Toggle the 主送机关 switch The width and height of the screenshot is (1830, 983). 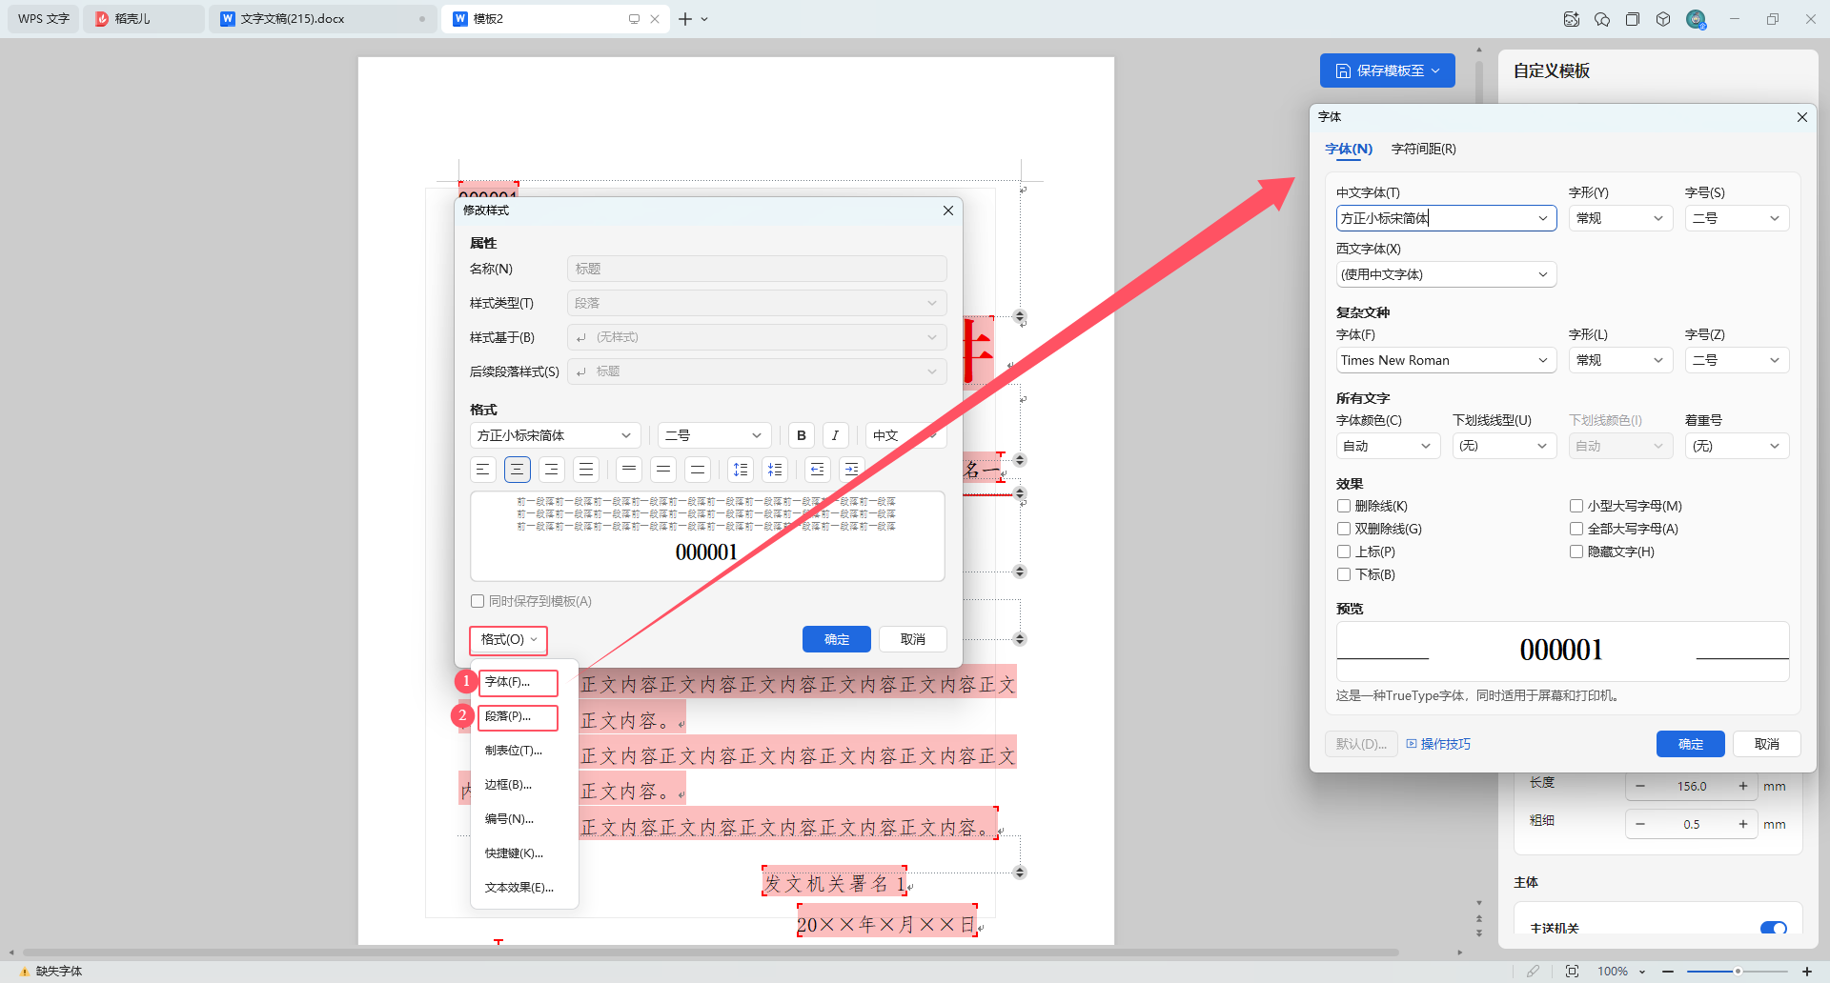tap(1773, 928)
